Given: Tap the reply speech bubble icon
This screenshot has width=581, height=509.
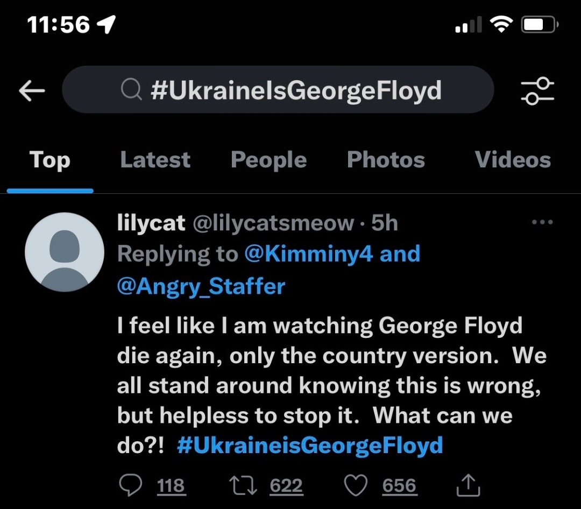Looking at the screenshot, I should 130,485.
